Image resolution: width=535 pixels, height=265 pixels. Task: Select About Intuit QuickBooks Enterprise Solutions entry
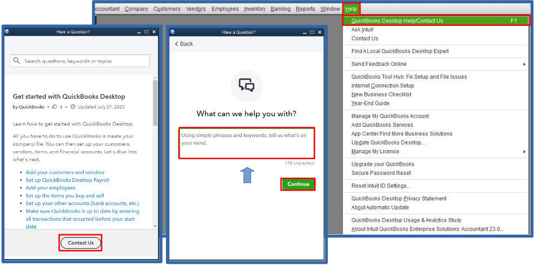(x=428, y=229)
